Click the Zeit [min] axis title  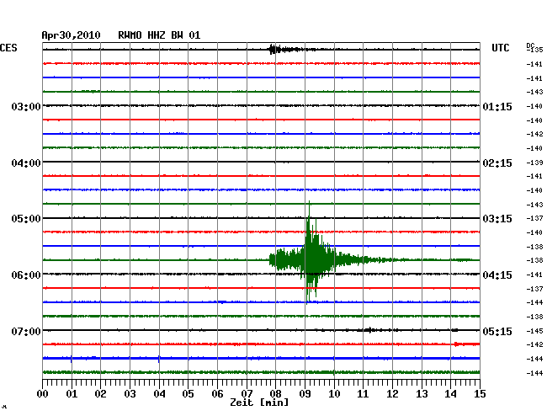(259, 403)
